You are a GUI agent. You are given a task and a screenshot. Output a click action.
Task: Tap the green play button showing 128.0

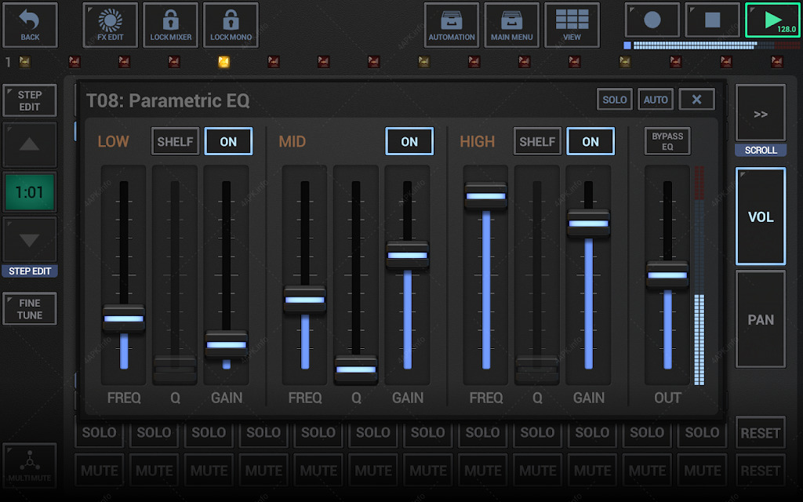click(x=772, y=20)
